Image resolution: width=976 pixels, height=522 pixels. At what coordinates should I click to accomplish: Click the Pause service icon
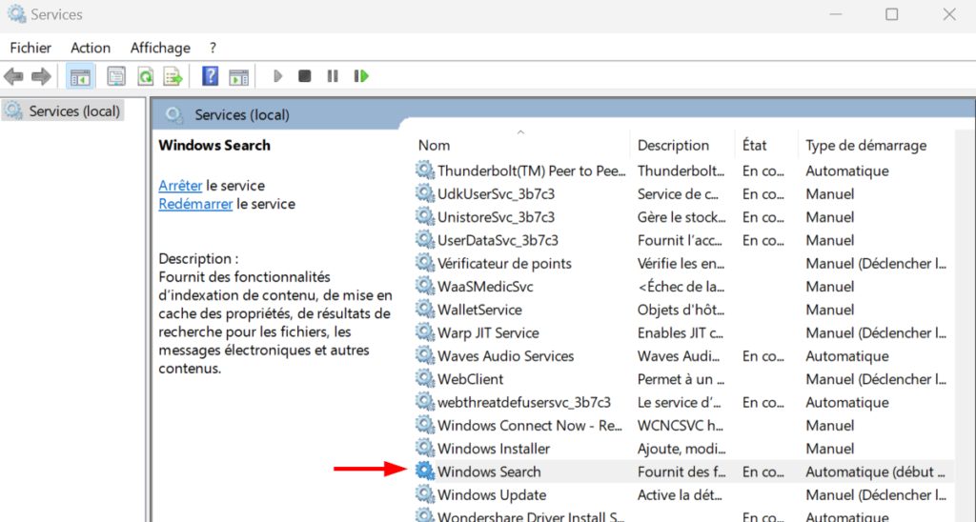pyautogui.click(x=333, y=76)
